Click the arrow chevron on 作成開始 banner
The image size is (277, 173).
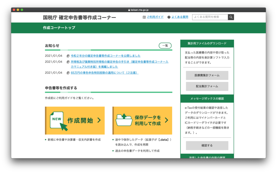click(x=99, y=120)
